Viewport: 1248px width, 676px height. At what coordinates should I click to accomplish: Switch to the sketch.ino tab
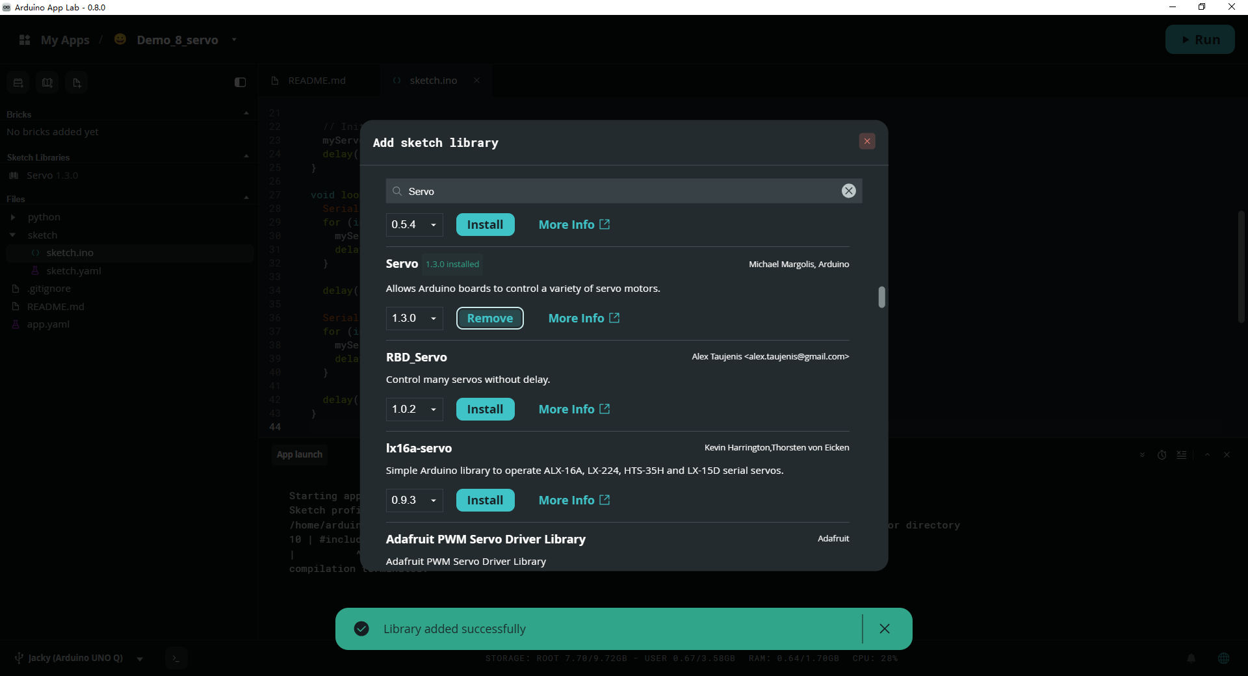[433, 81]
